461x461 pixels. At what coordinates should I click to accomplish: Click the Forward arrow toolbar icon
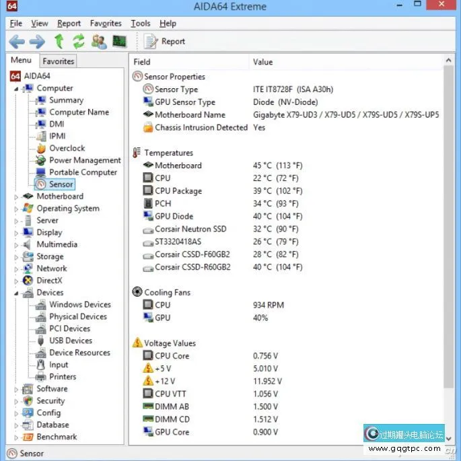(37, 42)
